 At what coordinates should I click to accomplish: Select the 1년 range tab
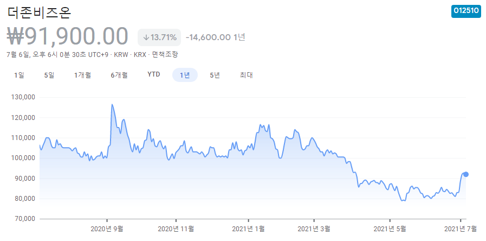[185, 75]
